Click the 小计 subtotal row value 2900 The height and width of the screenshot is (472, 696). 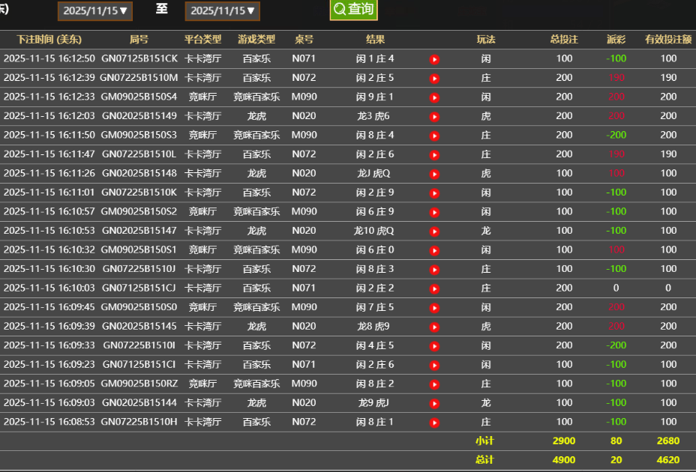click(x=563, y=441)
